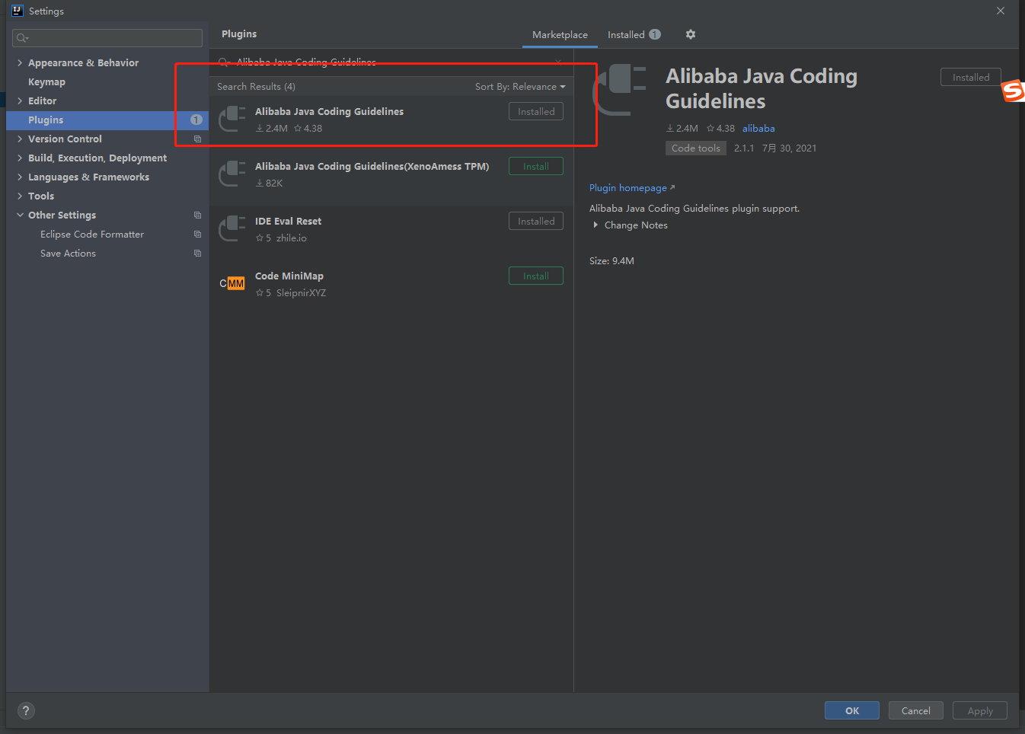Switch to the Marketplace tab
The height and width of the screenshot is (734, 1025).
click(560, 34)
